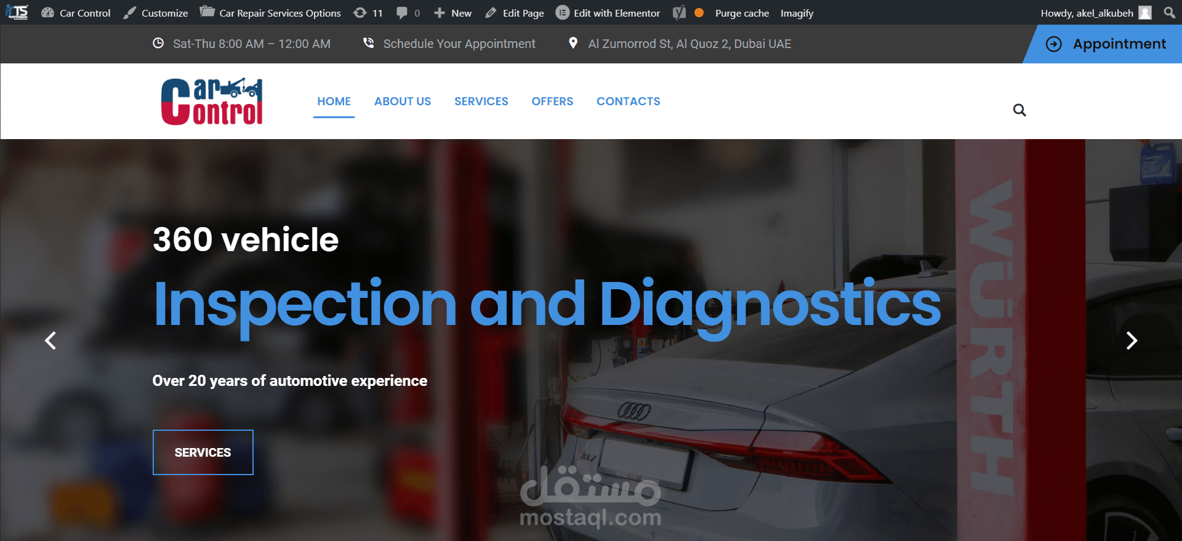This screenshot has height=541, width=1182.
Task: Open the comments bubble icon
Action: (x=402, y=13)
